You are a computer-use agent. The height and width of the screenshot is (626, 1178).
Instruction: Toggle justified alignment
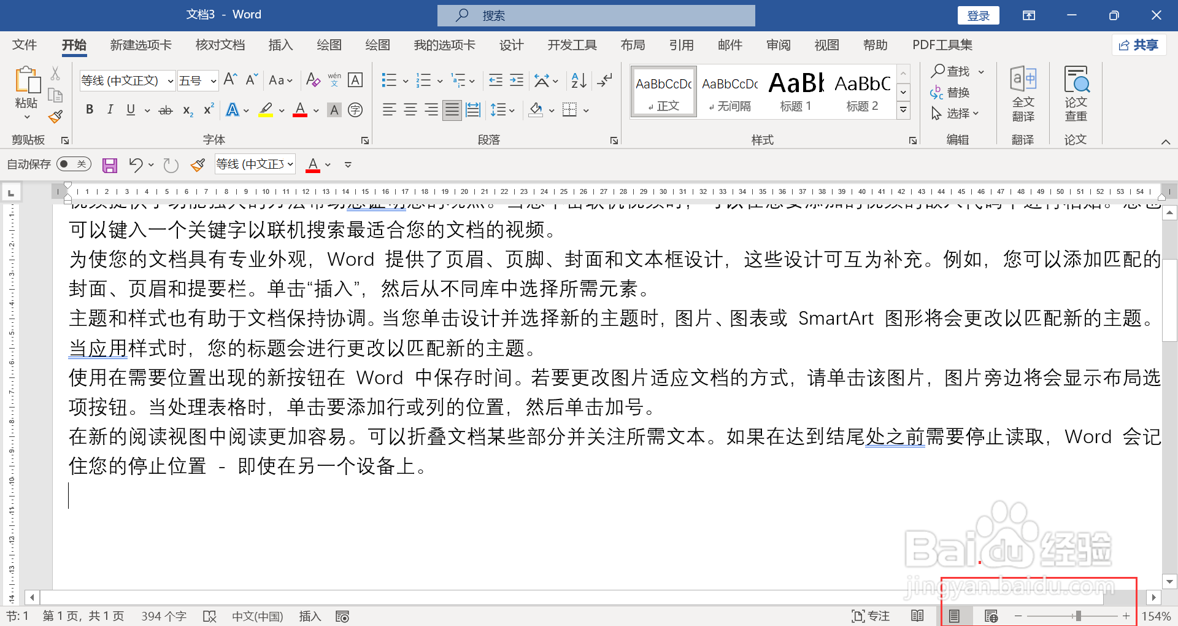pos(452,110)
